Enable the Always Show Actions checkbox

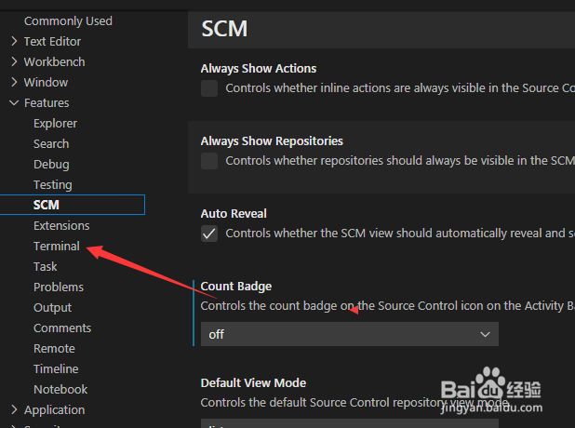tap(209, 88)
